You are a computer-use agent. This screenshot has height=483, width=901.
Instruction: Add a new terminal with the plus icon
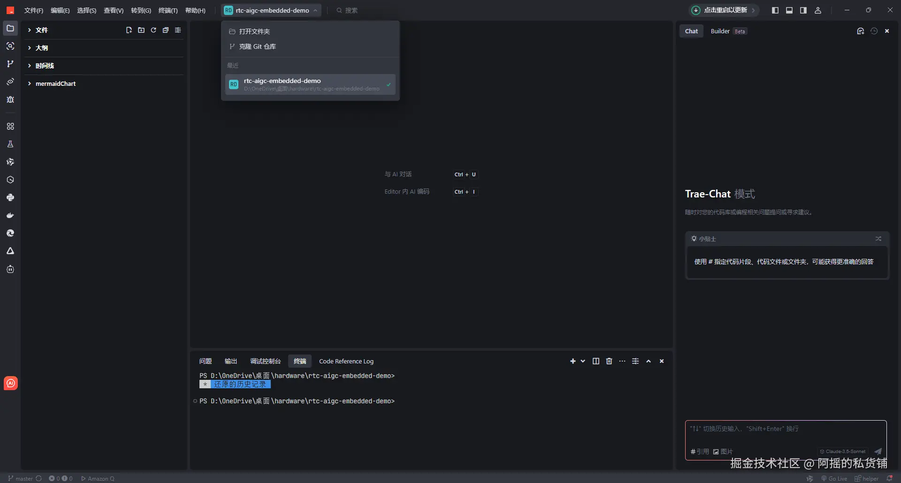(573, 361)
